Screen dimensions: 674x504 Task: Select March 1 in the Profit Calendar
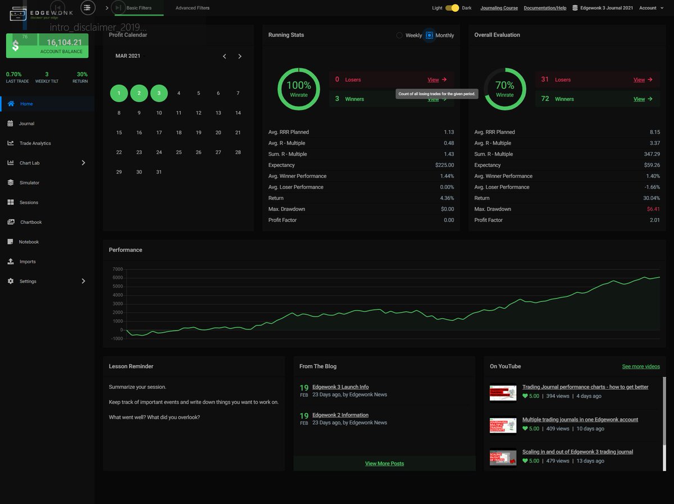(119, 93)
